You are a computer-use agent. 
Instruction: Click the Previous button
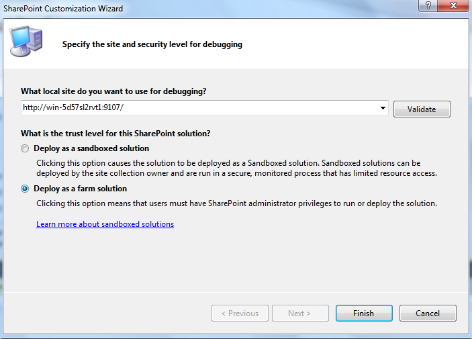pyautogui.click(x=240, y=313)
